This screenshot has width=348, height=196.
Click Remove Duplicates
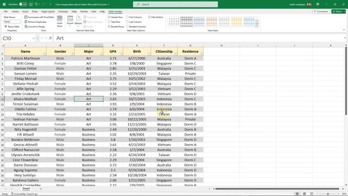click(35, 22)
